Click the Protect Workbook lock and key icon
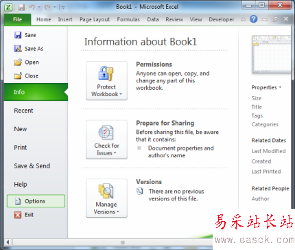 click(x=106, y=73)
